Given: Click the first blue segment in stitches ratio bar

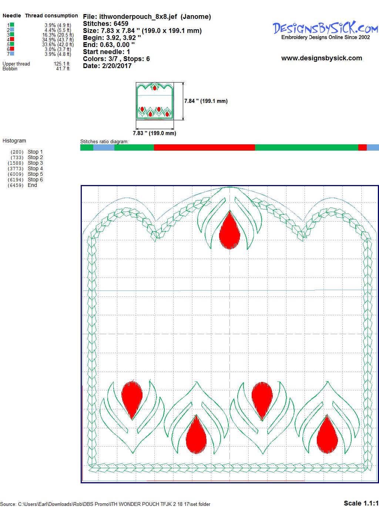Looking at the screenshot, I should (x=104, y=148).
